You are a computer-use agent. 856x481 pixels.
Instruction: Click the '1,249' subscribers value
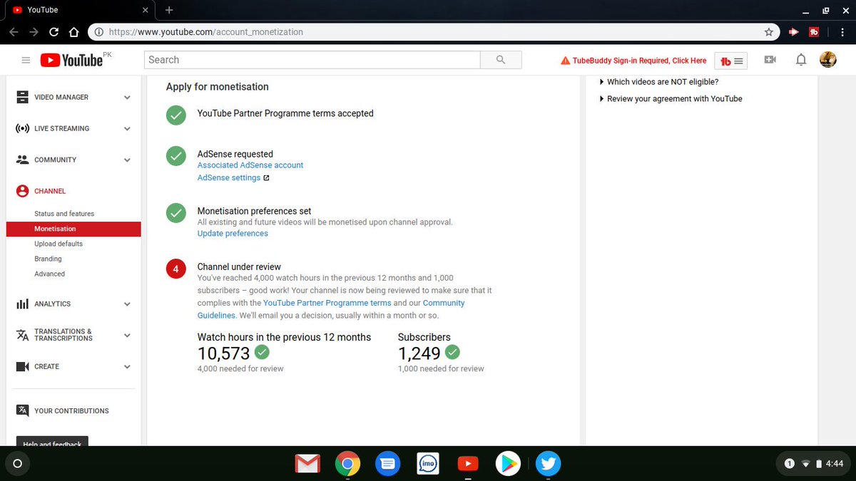click(x=419, y=353)
